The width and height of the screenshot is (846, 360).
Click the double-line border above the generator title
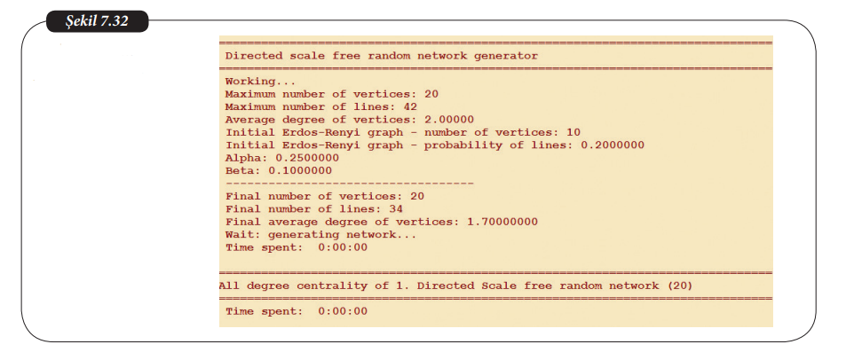pos(494,43)
